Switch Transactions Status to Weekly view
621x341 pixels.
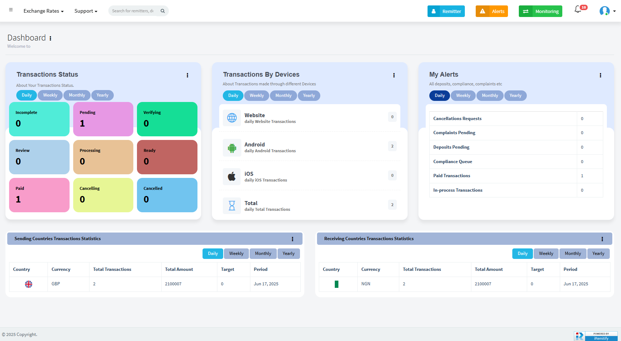50,95
